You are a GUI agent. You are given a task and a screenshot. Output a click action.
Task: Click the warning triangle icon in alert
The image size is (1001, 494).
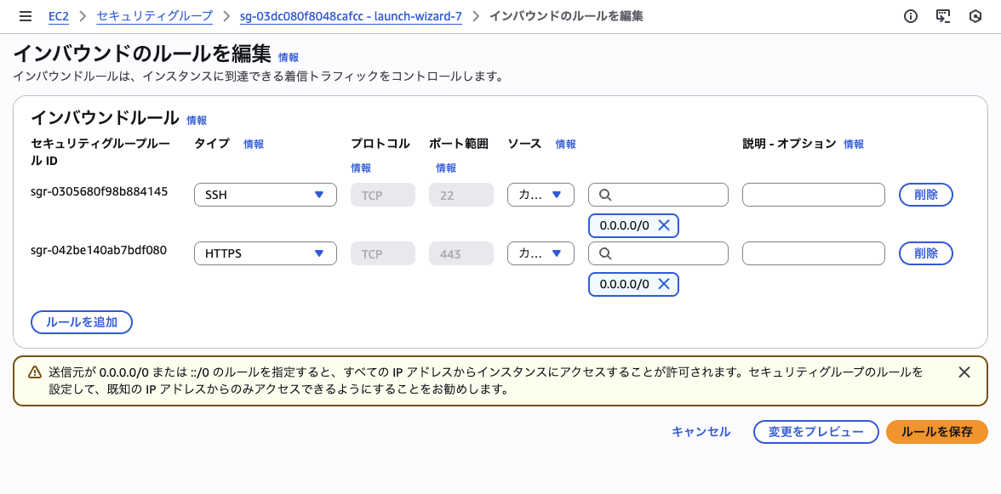34,372
